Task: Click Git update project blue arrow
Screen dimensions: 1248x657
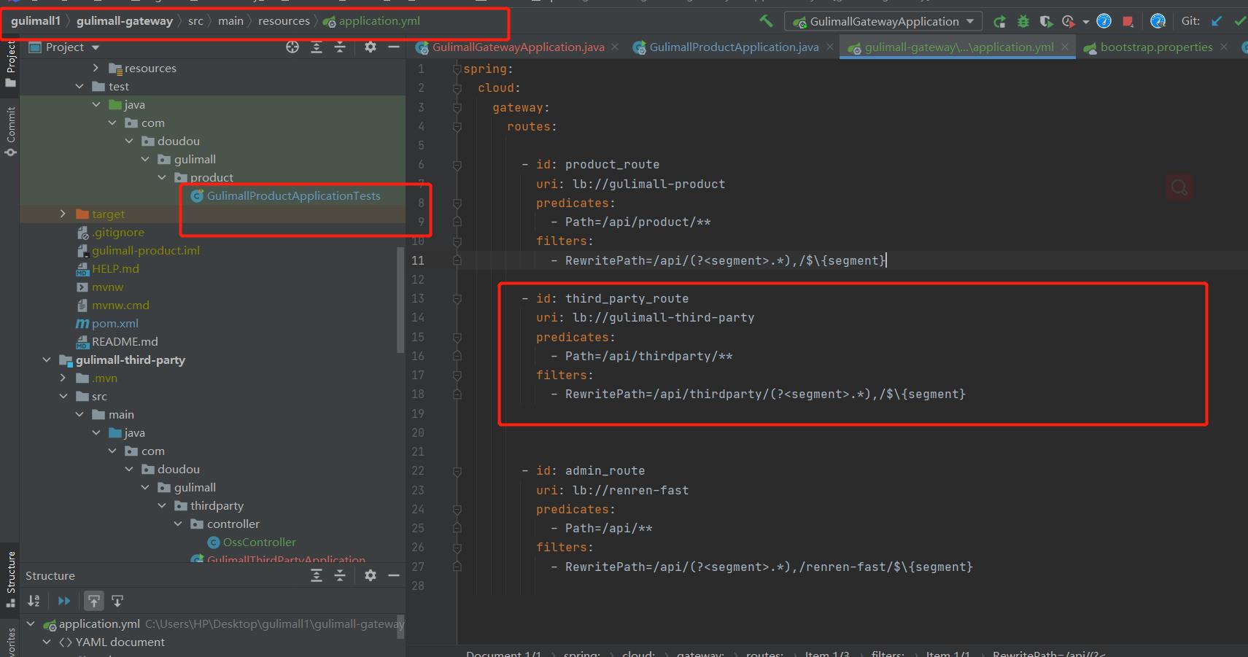Action: tap(1217, 21)
